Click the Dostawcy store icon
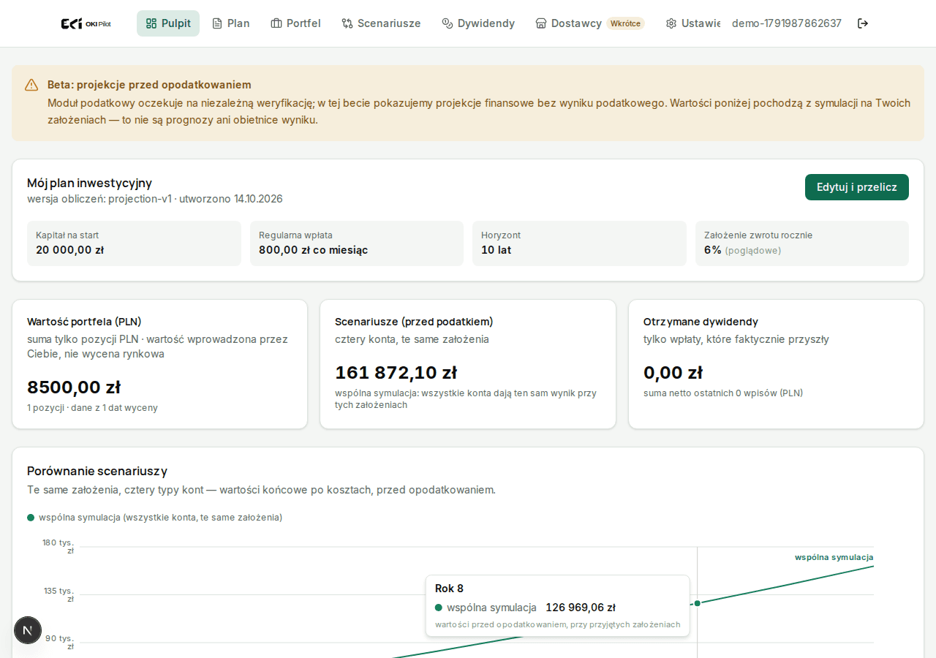Image resolution: width=936 pixels, height=658 pixels. click(541, 23)
